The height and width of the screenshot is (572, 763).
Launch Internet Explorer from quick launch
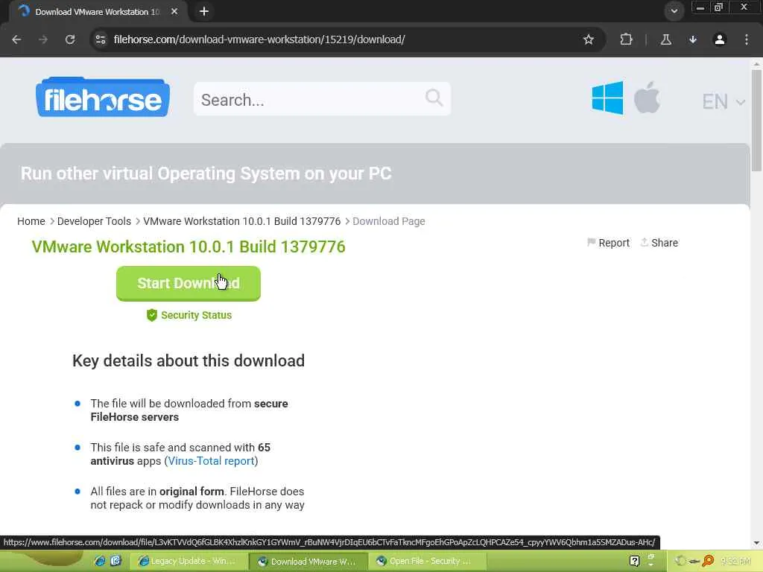pyautogui.click(x=100, y=561)
